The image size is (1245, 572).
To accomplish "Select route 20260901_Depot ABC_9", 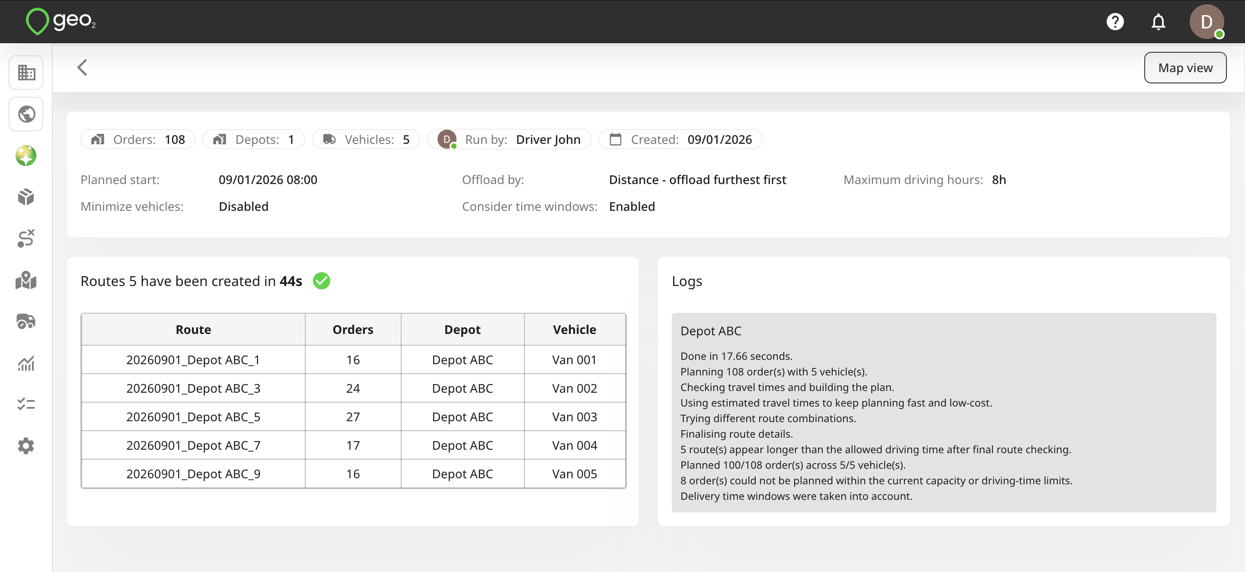I will tap(193, 474).
